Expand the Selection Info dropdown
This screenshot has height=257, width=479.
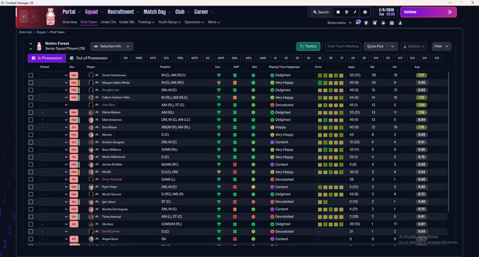tap(112, 46)
